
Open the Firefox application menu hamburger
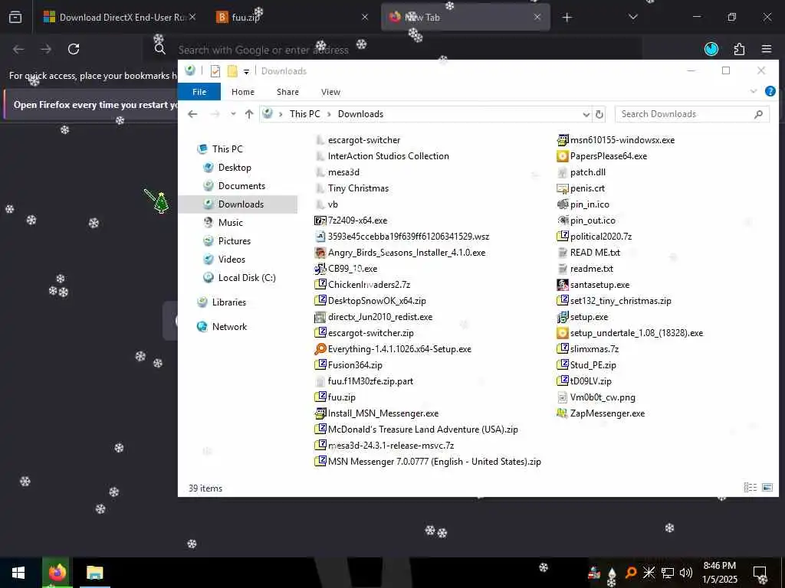[767, 49]
